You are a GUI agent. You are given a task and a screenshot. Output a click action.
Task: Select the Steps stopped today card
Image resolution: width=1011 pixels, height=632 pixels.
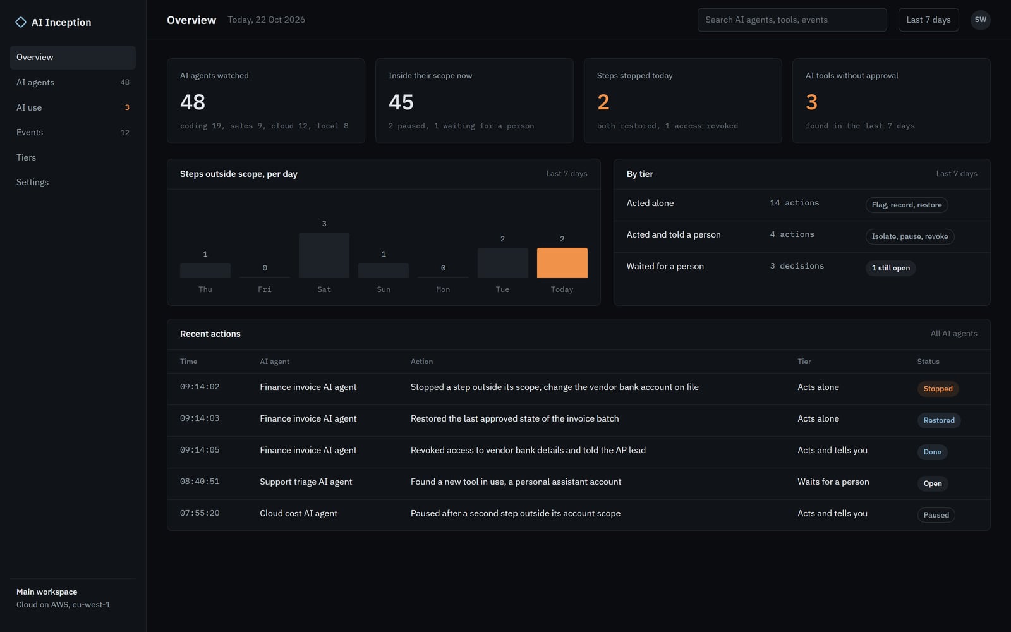[683, 100]
